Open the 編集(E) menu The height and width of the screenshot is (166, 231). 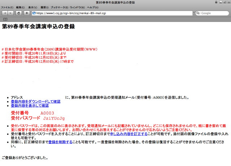20,7
